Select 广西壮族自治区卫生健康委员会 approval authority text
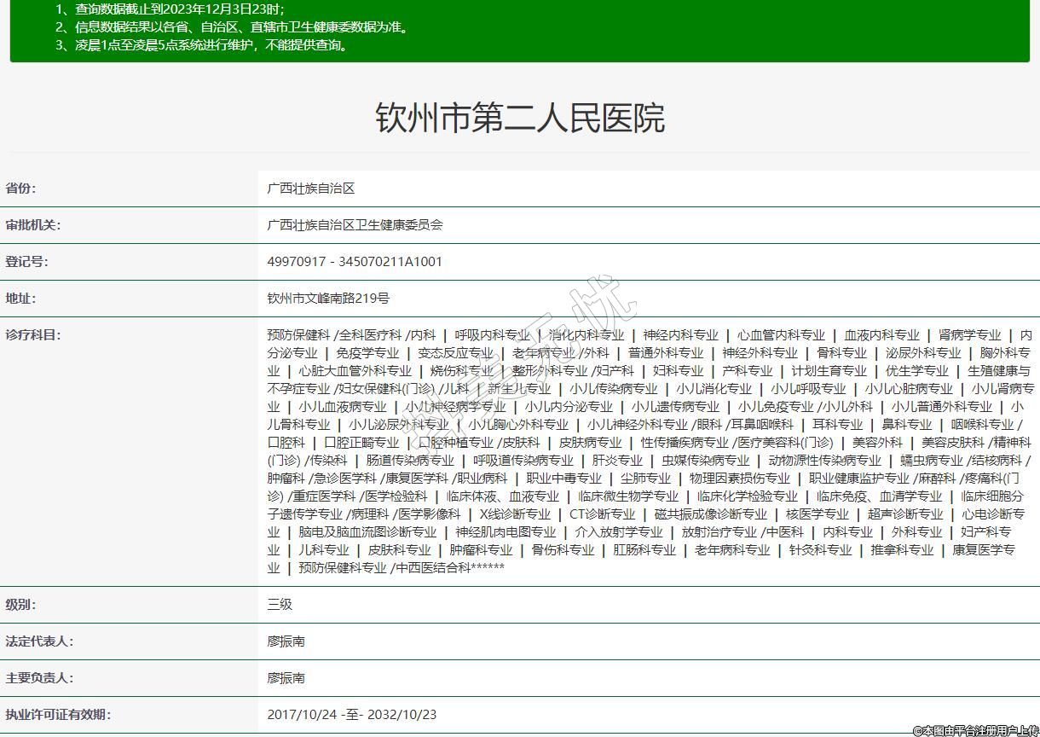 [355, 225]
